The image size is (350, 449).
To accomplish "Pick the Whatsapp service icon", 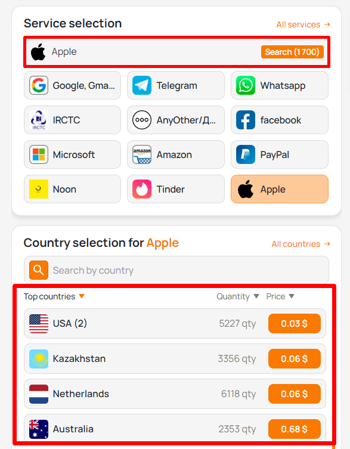I will tap(246, 85).
